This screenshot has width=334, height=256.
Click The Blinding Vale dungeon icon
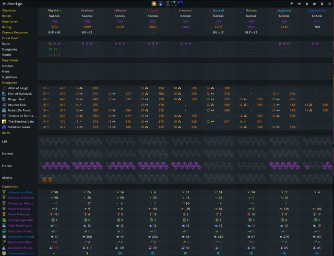coord(4,121)
